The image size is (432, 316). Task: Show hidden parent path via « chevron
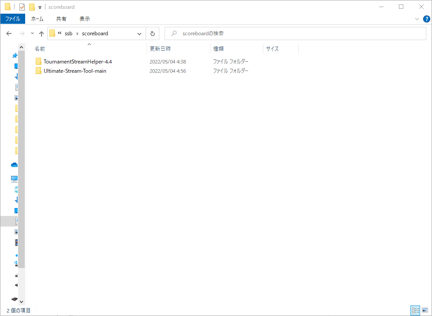(x=60, y=33)
